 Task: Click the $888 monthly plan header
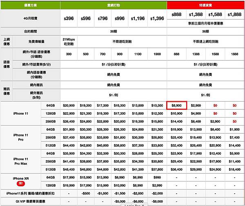176,15
